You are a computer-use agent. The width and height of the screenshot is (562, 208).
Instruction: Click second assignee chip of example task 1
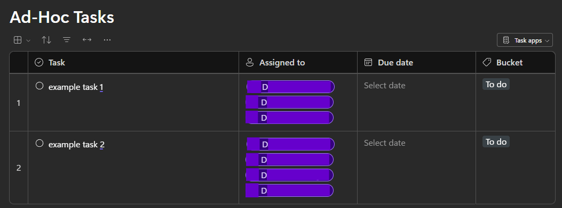tap(290, 102)
